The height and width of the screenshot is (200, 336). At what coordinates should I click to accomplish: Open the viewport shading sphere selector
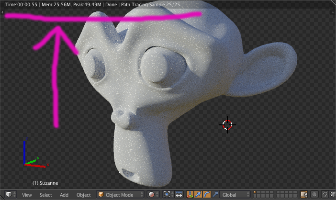tap(154, 194)
